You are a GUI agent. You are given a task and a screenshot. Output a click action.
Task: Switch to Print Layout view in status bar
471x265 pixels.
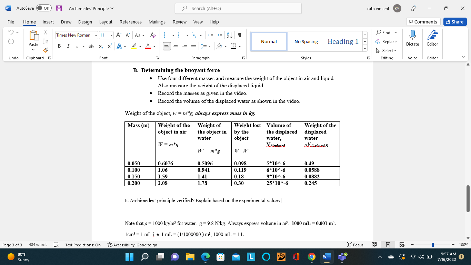[388, 245]
